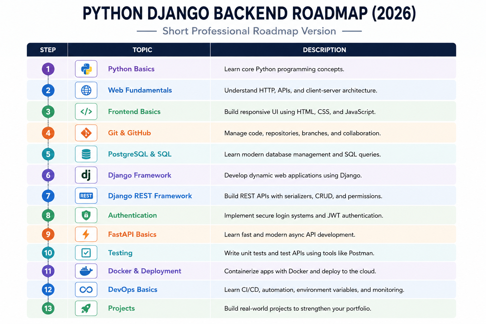The width and height of the screenshot is (486, 324).
Task: Select the DevOps Basics topic text
Action: tap(133, 290)
